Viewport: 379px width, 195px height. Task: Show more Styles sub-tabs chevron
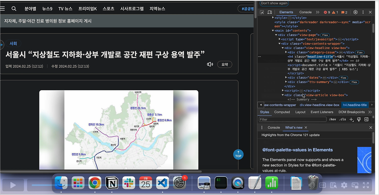point(370,112)
